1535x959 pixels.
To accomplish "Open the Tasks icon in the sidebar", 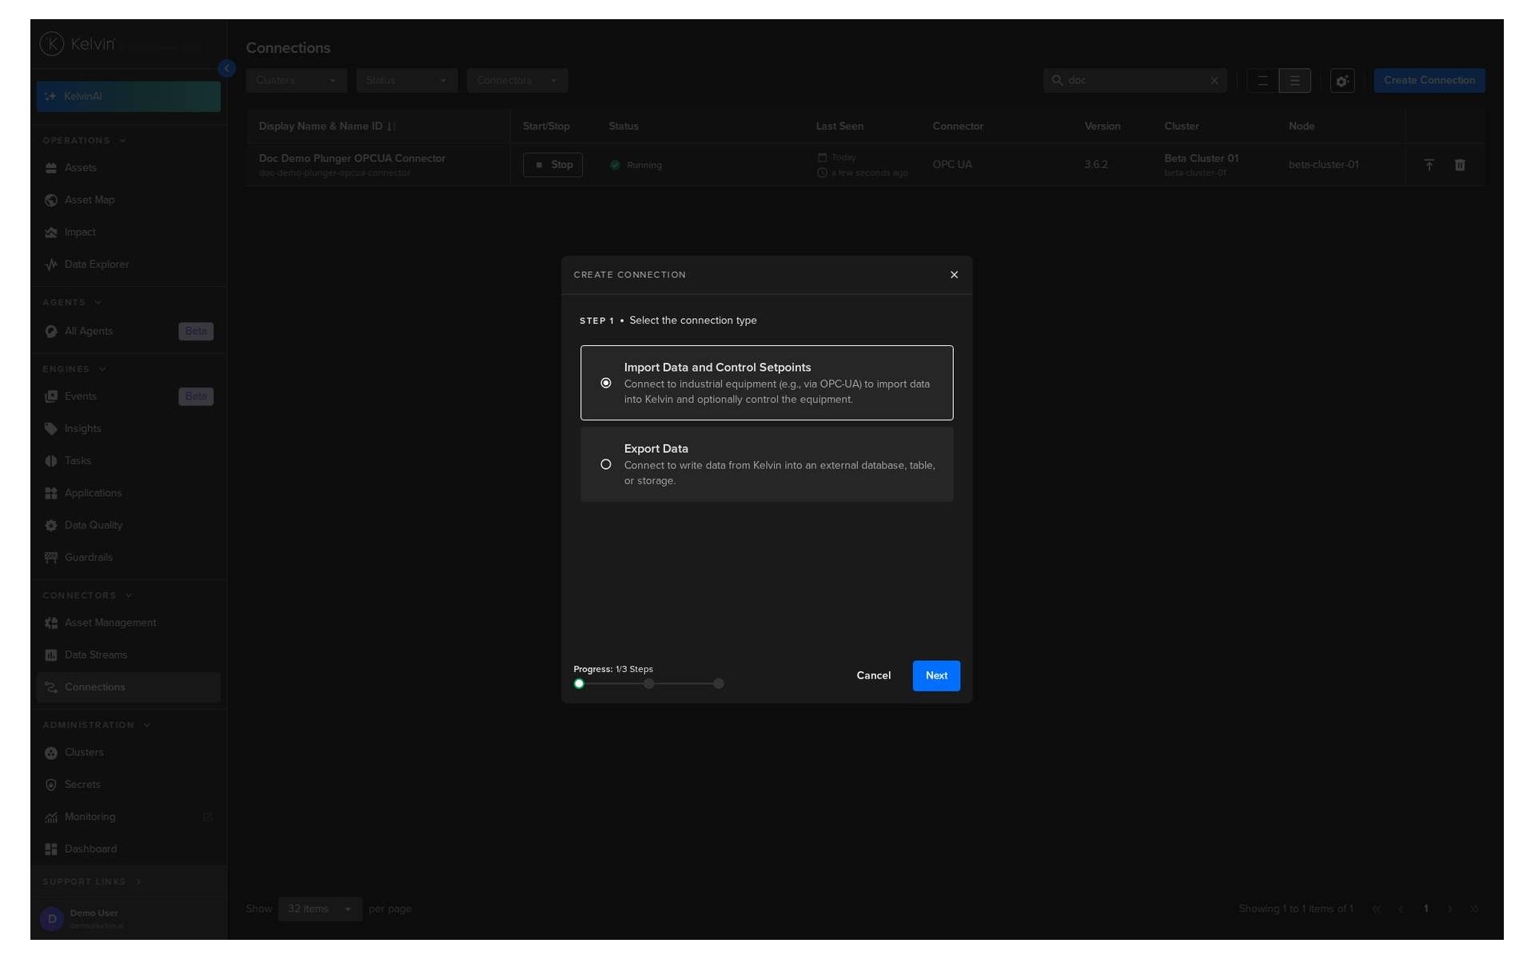I will [51, 461].
